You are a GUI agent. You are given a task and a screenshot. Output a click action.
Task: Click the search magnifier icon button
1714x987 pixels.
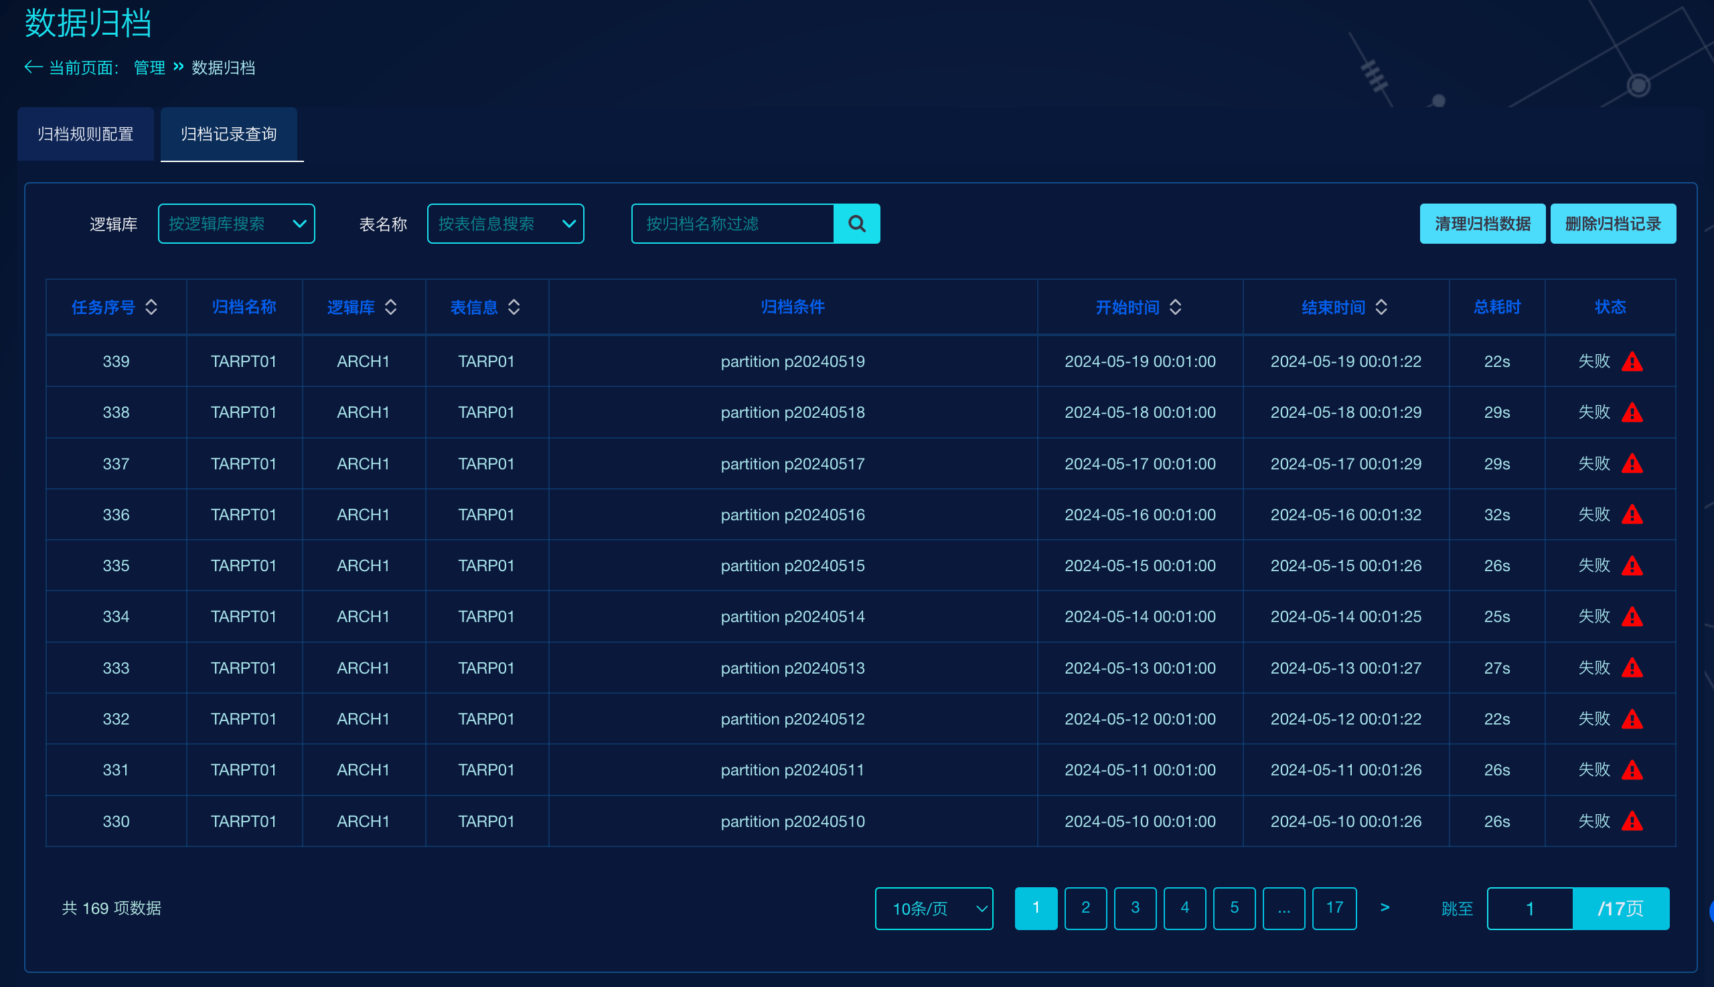point(856,224)
